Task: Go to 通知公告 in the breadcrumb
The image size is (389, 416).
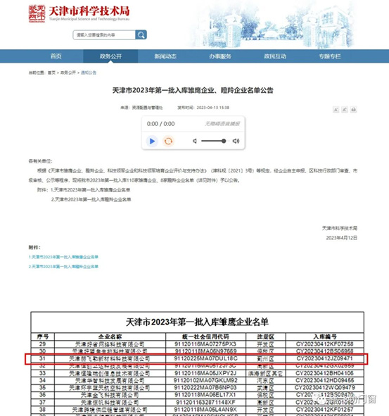Action: [89, 73]
